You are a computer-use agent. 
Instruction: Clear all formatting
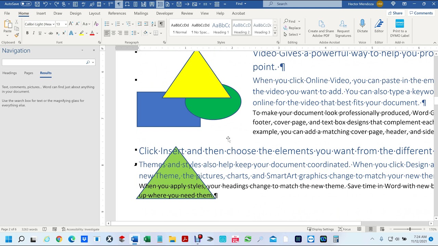pos(96,24)
